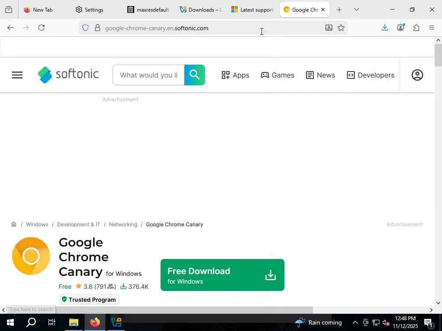Open Firefox account profile icon
This screenshot has height=331, width=442.
(401, 27)
